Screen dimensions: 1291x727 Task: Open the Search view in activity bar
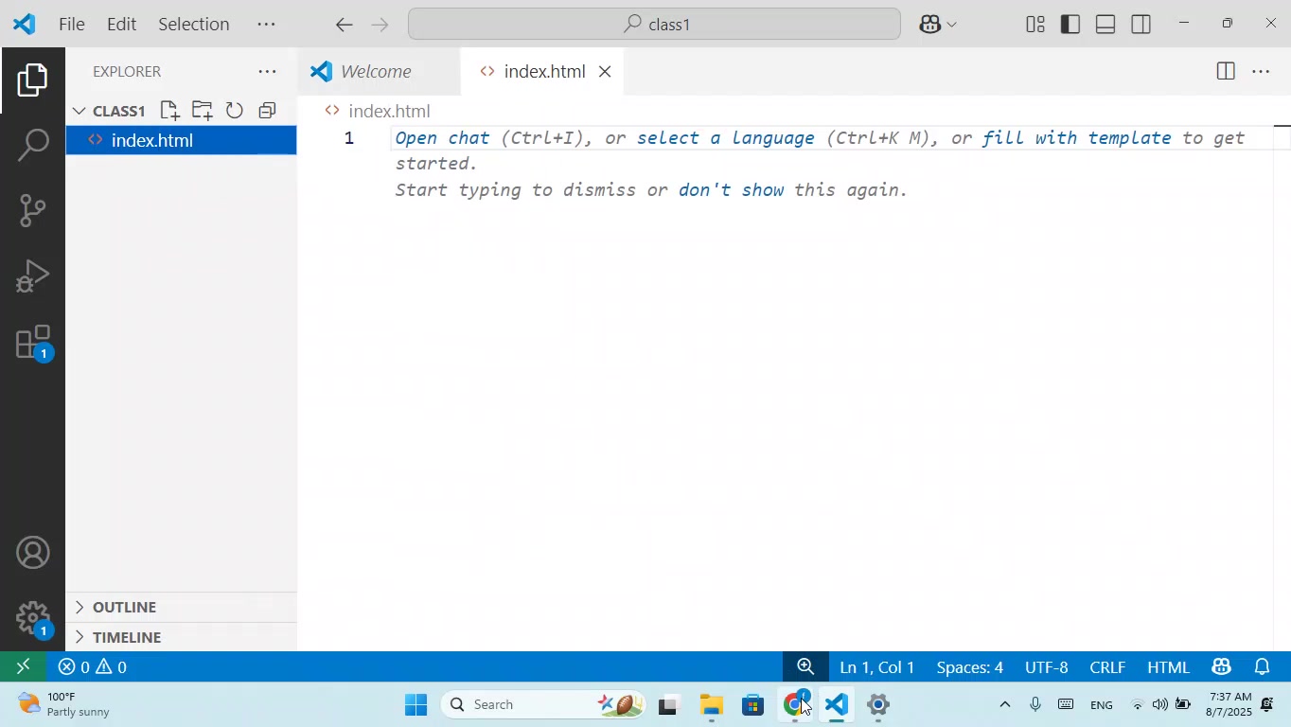pyautogui.click(x=32, y=146)
